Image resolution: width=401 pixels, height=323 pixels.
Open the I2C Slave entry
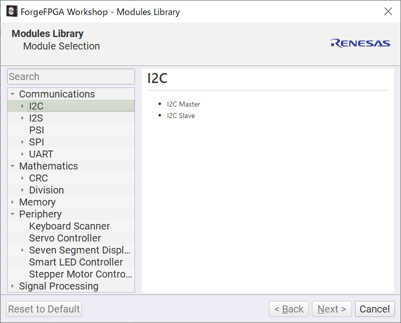(x=181, y=115)
